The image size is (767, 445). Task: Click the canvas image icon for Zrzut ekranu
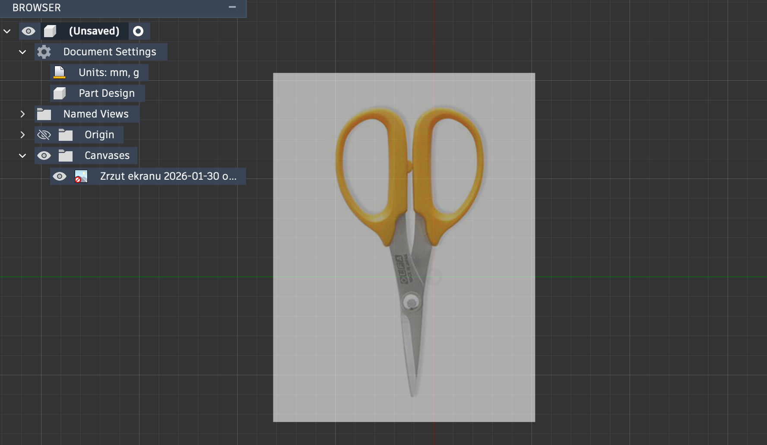click(81, 176)
